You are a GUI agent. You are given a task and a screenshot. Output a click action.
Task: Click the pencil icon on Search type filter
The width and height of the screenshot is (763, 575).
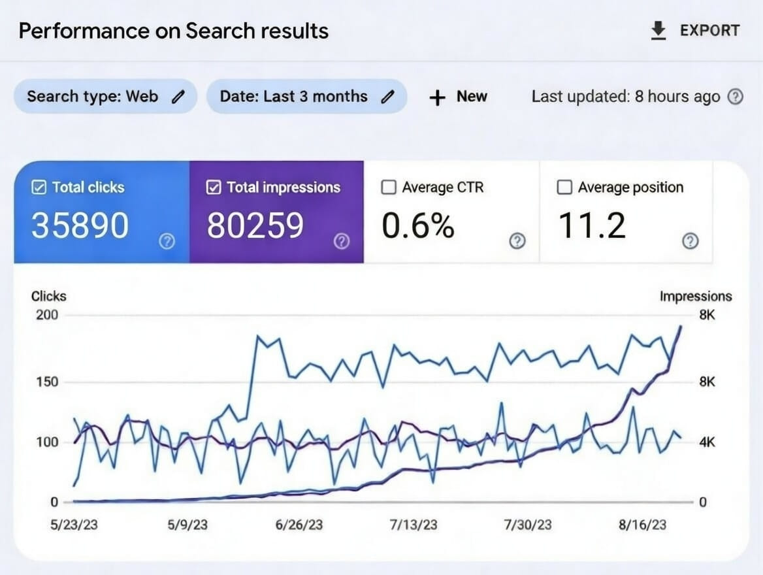[x=178, y=96]
